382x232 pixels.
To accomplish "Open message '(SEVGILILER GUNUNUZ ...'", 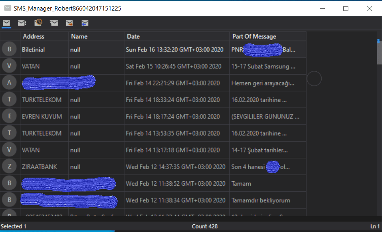I will tap(268, 116).
